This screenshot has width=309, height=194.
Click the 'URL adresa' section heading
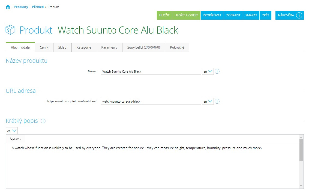(x=21, y=91)
